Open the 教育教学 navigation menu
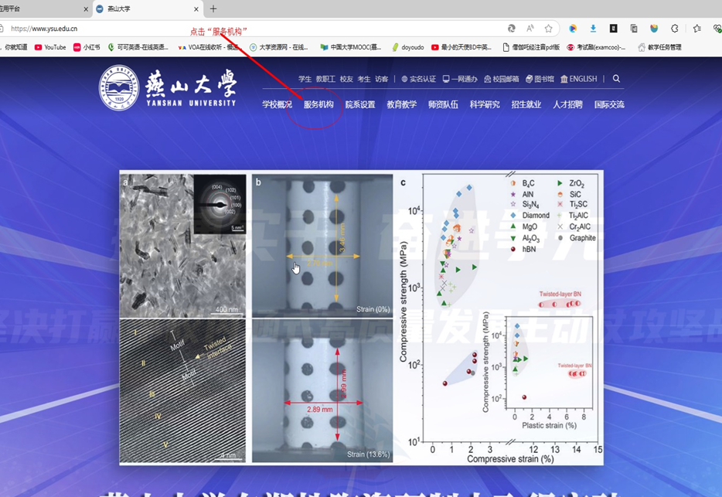The width and height of the screenshot is (722, 497). [x=401, y=104]
